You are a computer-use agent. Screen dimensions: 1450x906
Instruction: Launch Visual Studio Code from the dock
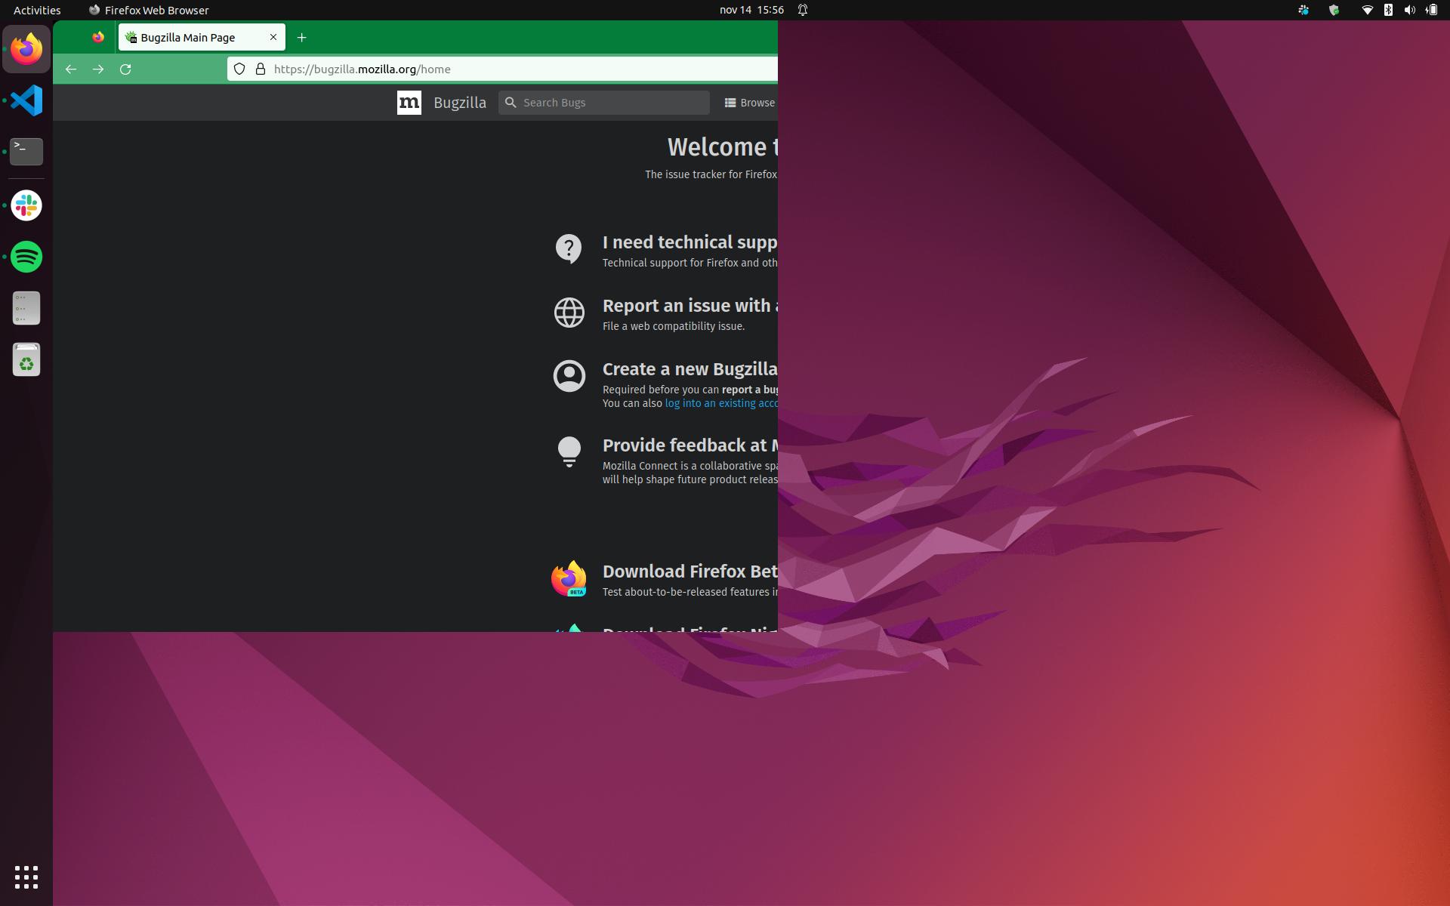(26, 100)
